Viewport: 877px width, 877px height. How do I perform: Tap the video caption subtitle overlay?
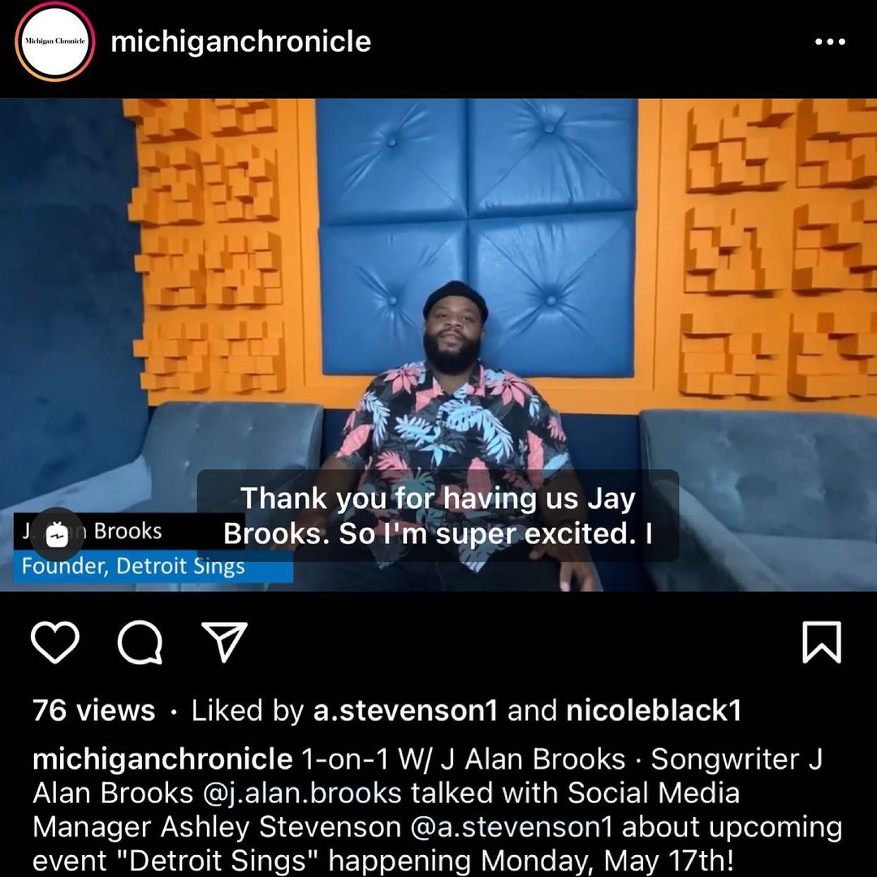(438, 516)
